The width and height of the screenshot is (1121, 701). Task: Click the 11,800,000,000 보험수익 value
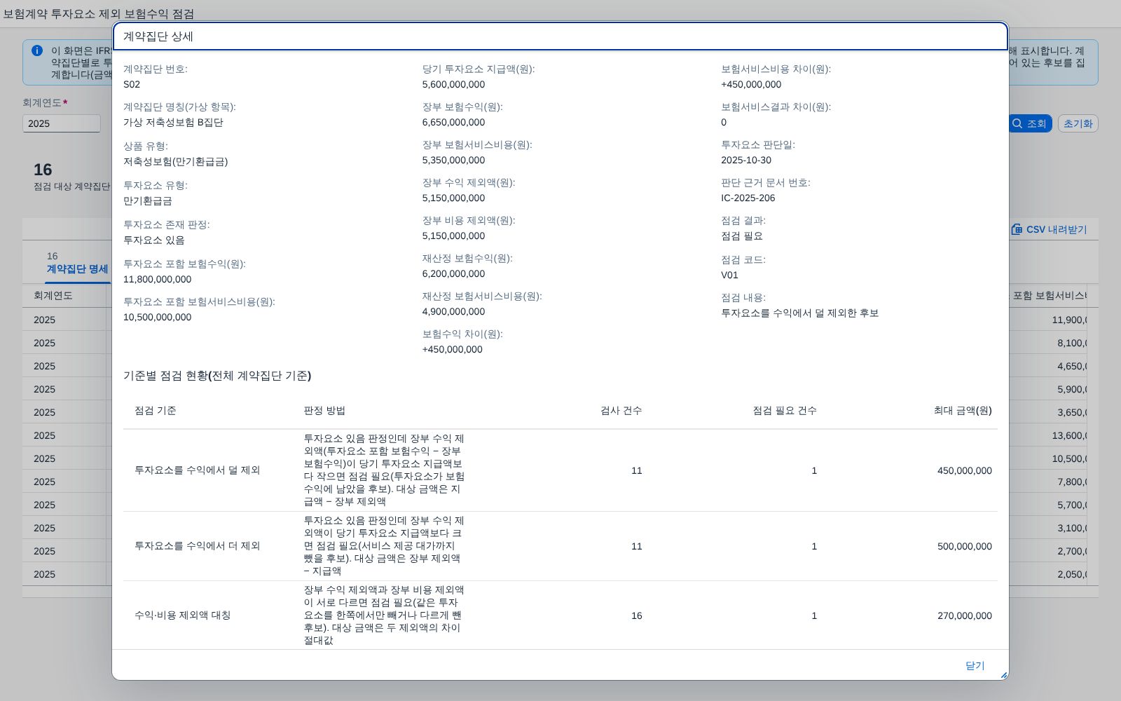tap(158, 280)
